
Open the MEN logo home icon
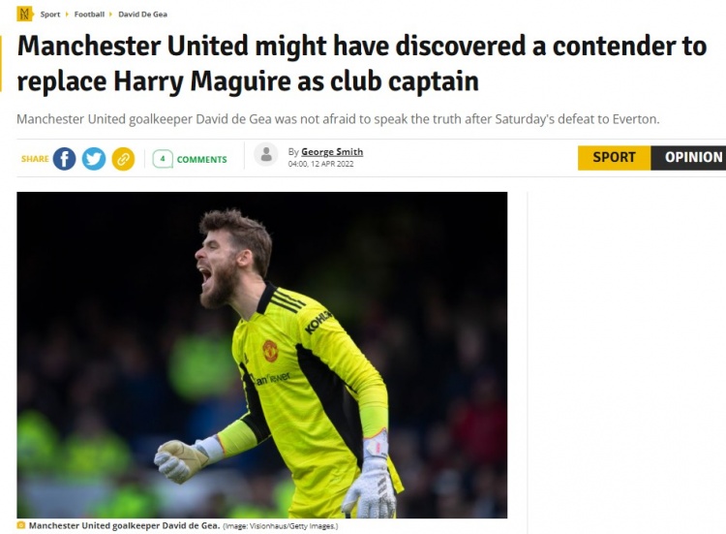(24, 14)
